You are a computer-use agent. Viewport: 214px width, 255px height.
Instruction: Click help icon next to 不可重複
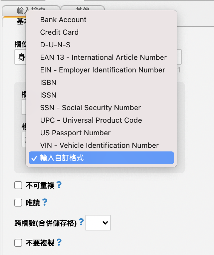(59, 185)
